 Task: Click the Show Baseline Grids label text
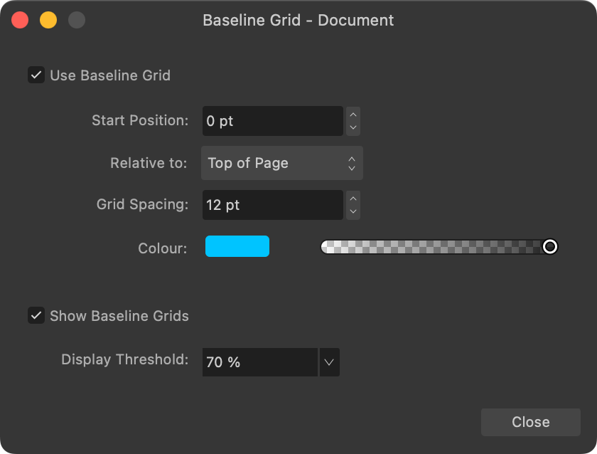click(x=119, y=316)
